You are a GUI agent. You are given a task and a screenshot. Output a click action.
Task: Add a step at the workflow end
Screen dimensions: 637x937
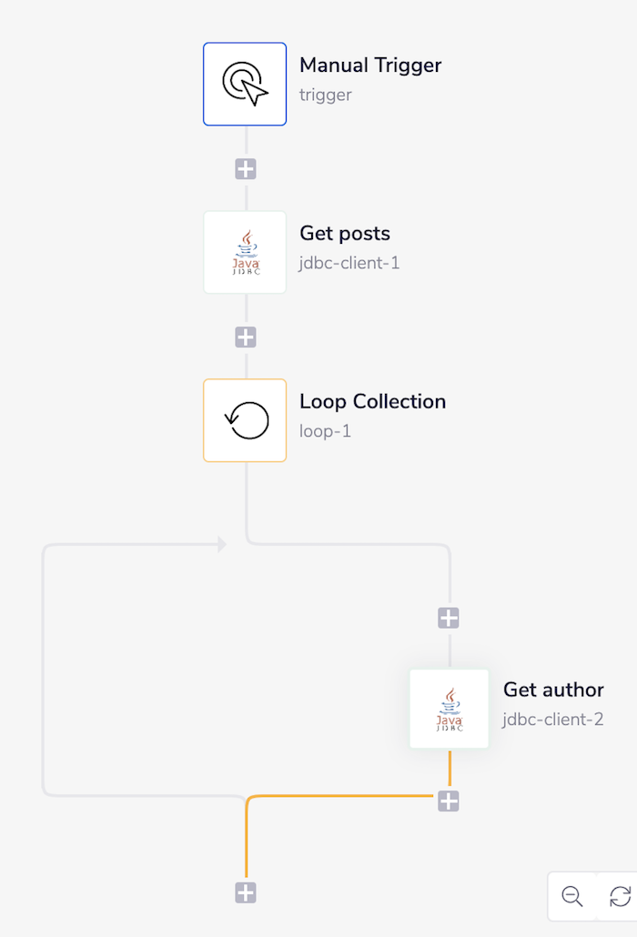coord(245,892)
